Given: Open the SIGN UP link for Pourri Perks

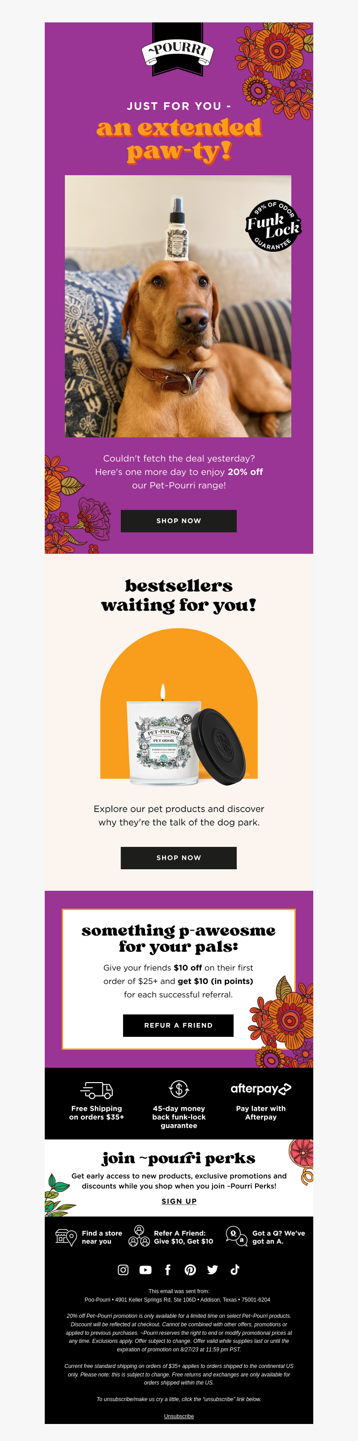Looking at the screenshot, I should tap(179, 1201).
